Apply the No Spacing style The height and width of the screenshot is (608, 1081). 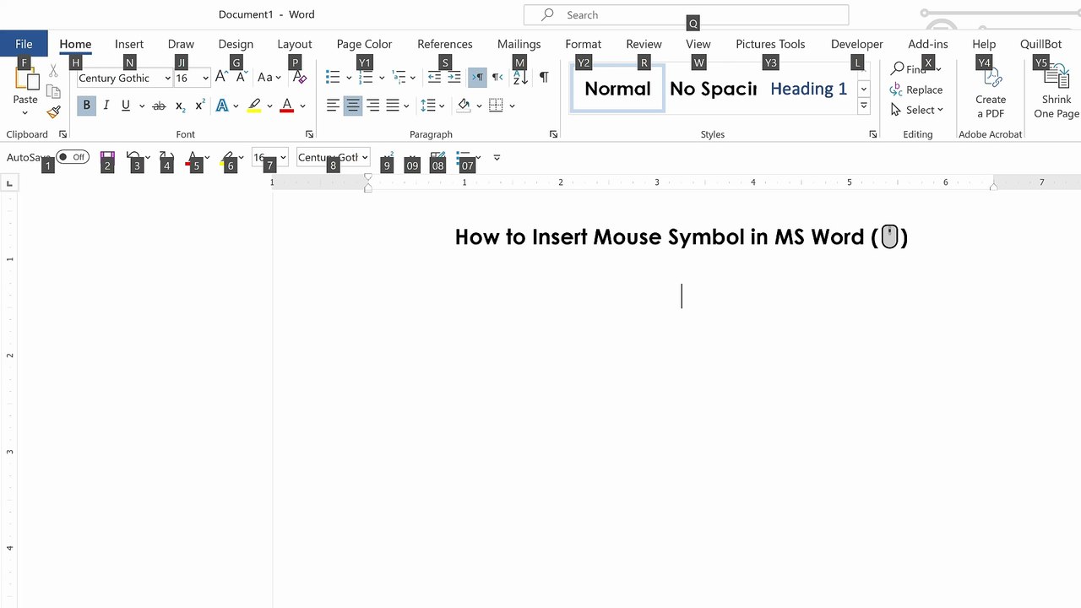713,89
